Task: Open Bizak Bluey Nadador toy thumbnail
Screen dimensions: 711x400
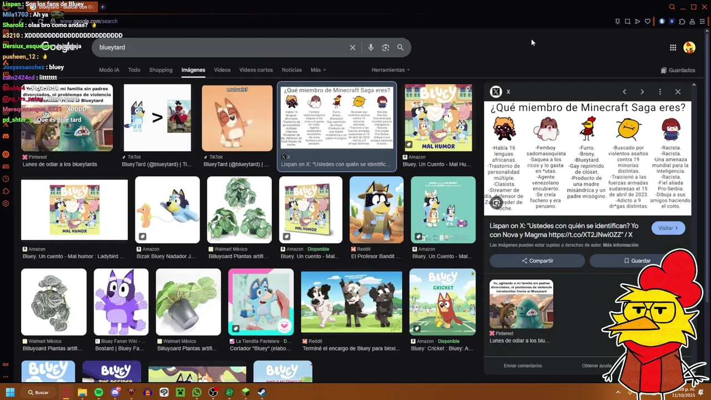Action: tap(167, 210)
